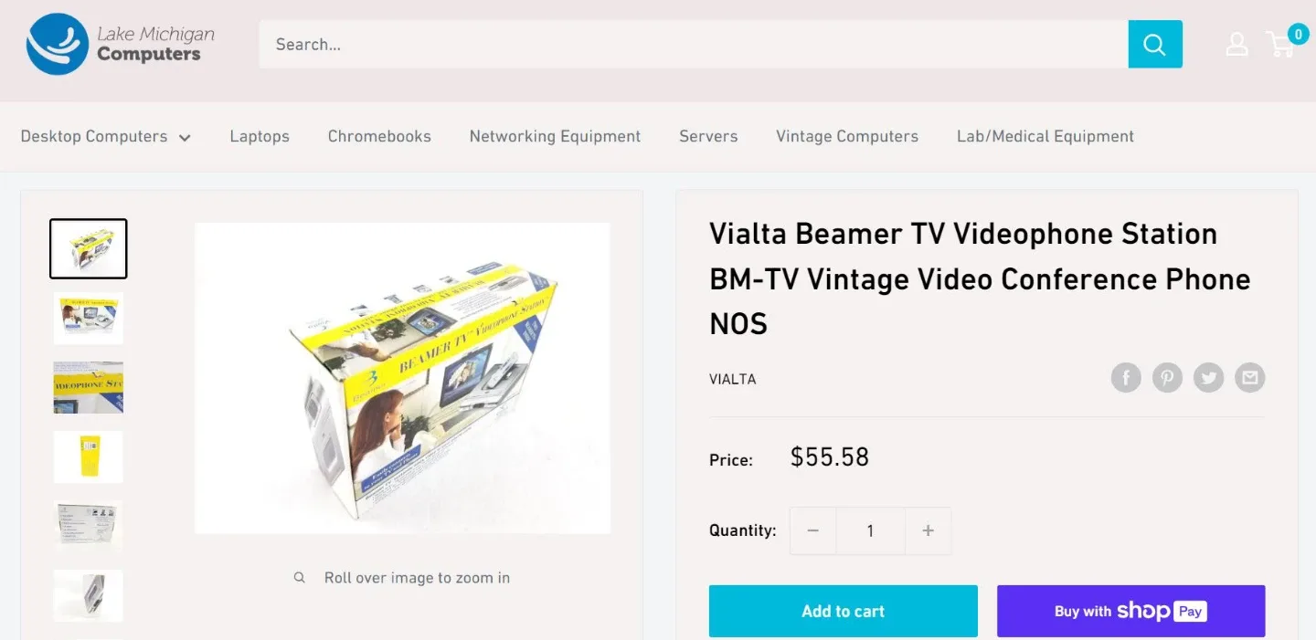Open the Chromebooks category
1316x640 pixels.
pos(379,136)
